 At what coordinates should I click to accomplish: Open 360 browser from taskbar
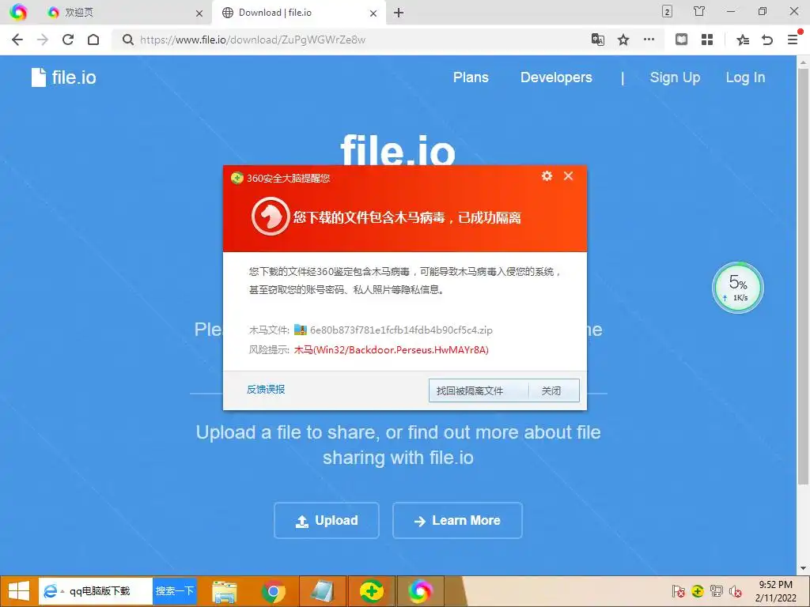(419, 591)
